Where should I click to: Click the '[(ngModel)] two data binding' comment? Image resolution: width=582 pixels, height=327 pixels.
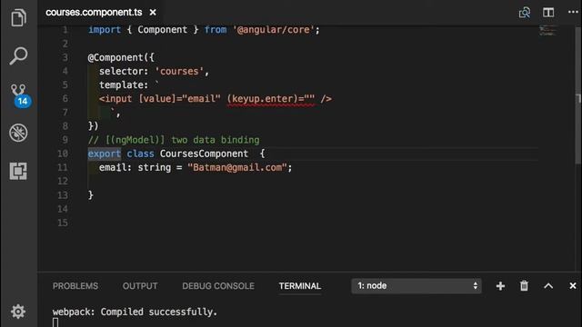click(174, 140)
